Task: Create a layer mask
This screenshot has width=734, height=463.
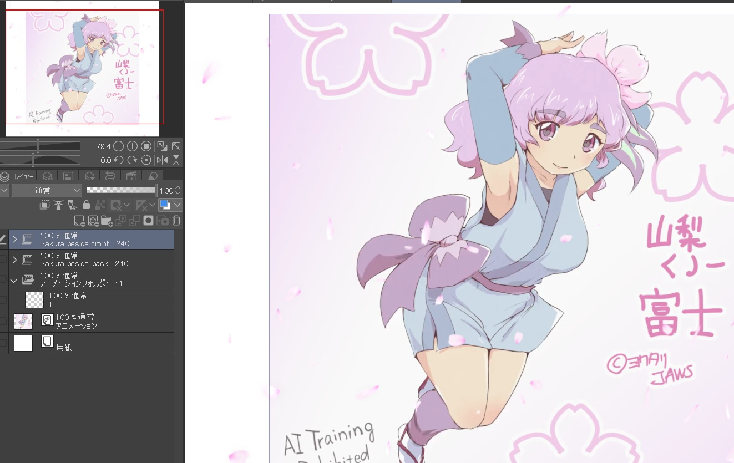Action: pos(148,221)
